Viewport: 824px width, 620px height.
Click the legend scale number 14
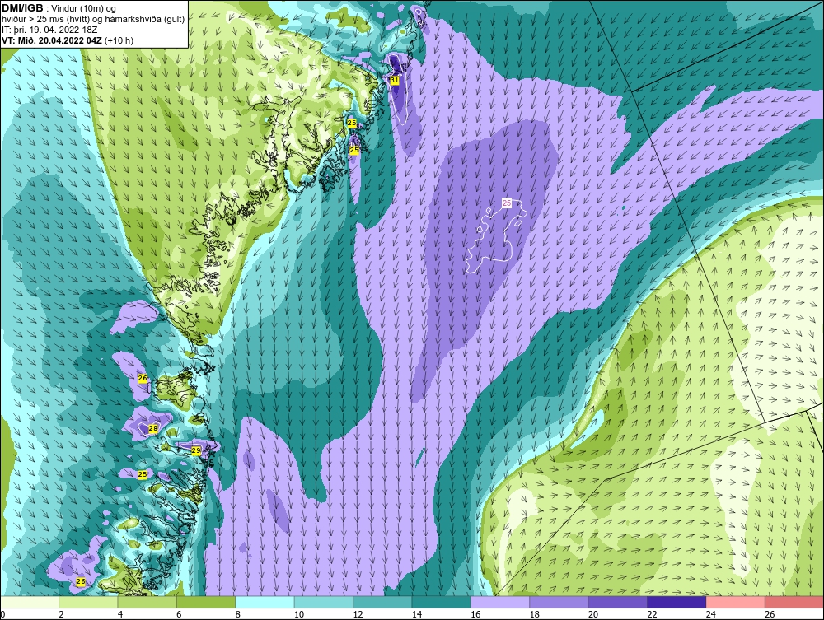click(x=417, y=614)
